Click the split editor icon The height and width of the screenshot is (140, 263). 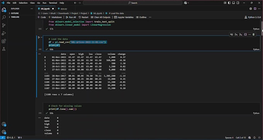point(255,9)
